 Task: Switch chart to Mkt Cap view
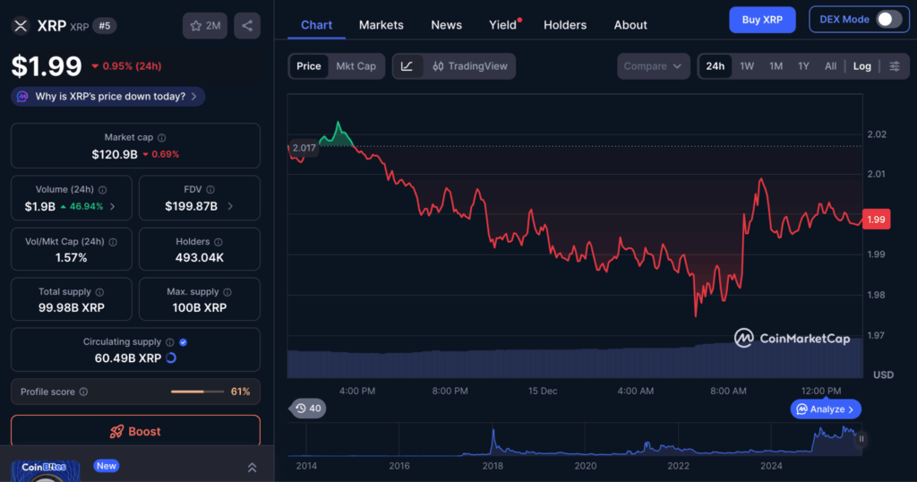tap(356, 66)
